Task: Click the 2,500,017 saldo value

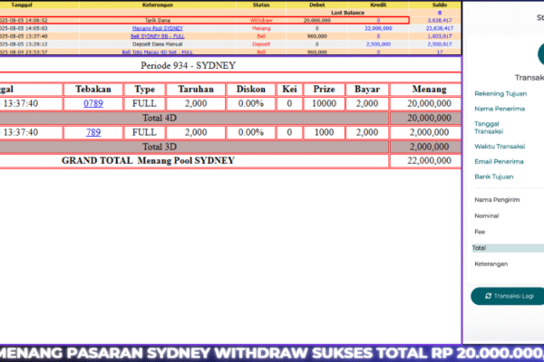Action: [440, 44]
